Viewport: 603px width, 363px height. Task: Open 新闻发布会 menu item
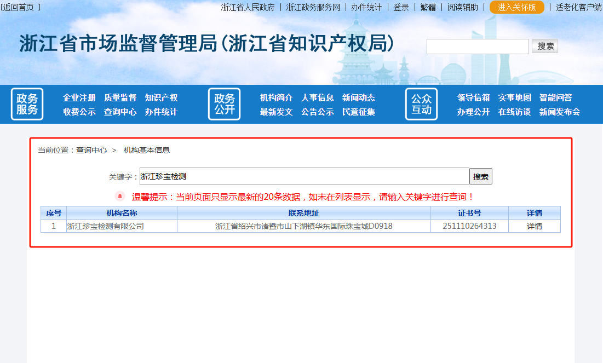560,112
